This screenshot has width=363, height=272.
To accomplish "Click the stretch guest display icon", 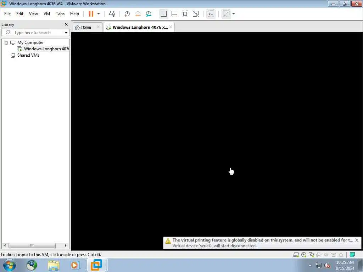I will click(x=226, y=14).
